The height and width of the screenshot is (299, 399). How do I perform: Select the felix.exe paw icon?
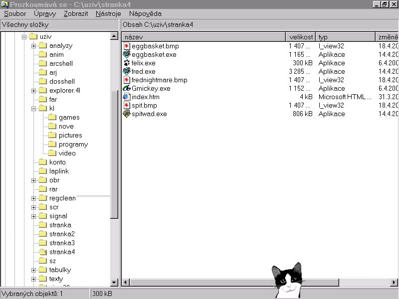point(127,63)
